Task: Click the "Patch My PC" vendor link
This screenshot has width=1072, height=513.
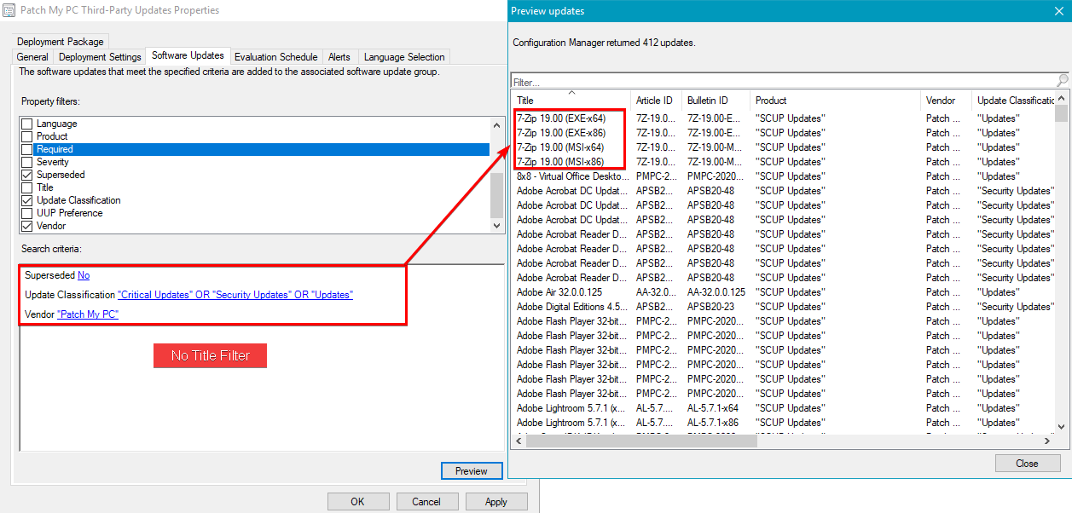Action: click(88, 314)
